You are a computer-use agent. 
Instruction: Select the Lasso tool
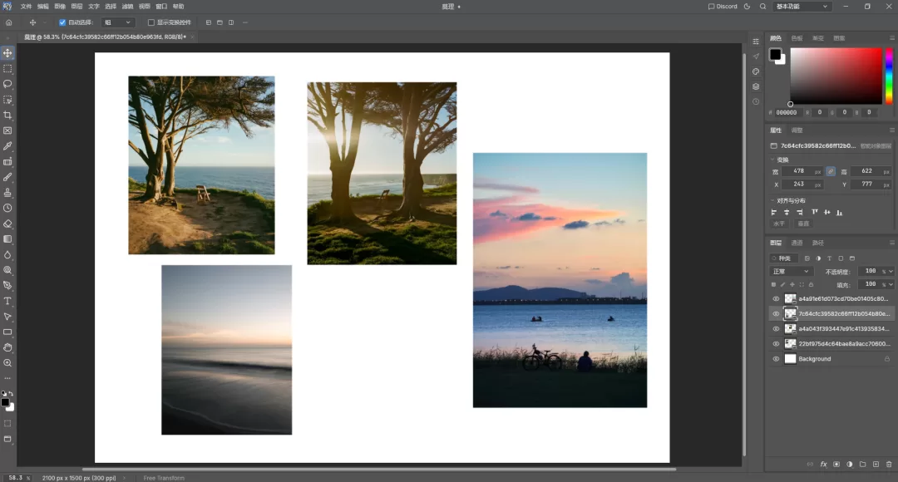(7, 84)
